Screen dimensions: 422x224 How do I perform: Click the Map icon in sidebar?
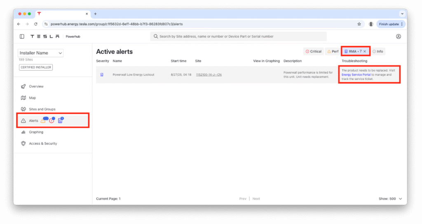(23, 98)
